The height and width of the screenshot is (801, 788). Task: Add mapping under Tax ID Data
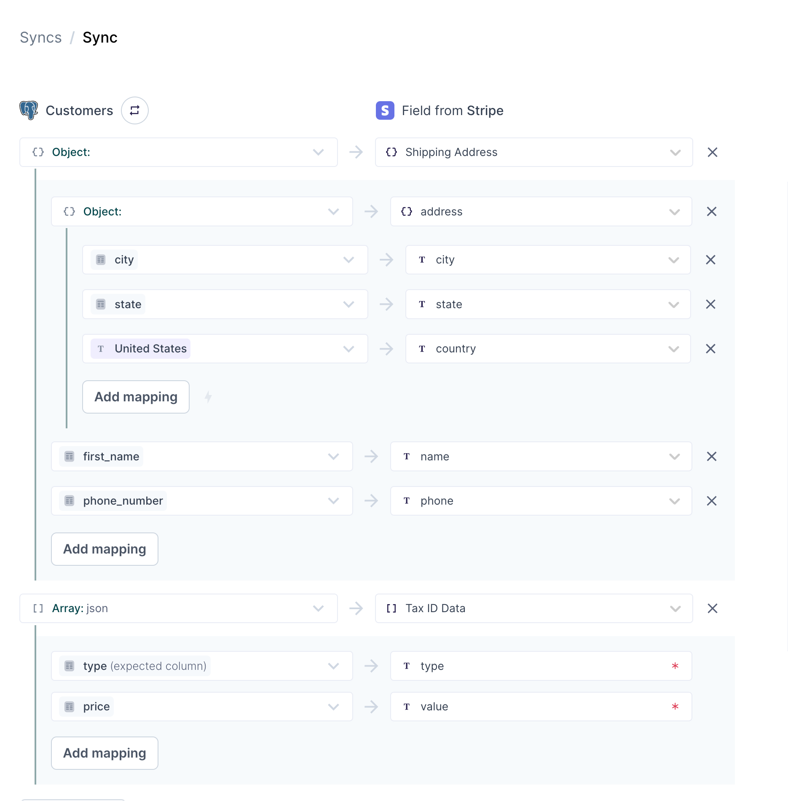[105, 753]
